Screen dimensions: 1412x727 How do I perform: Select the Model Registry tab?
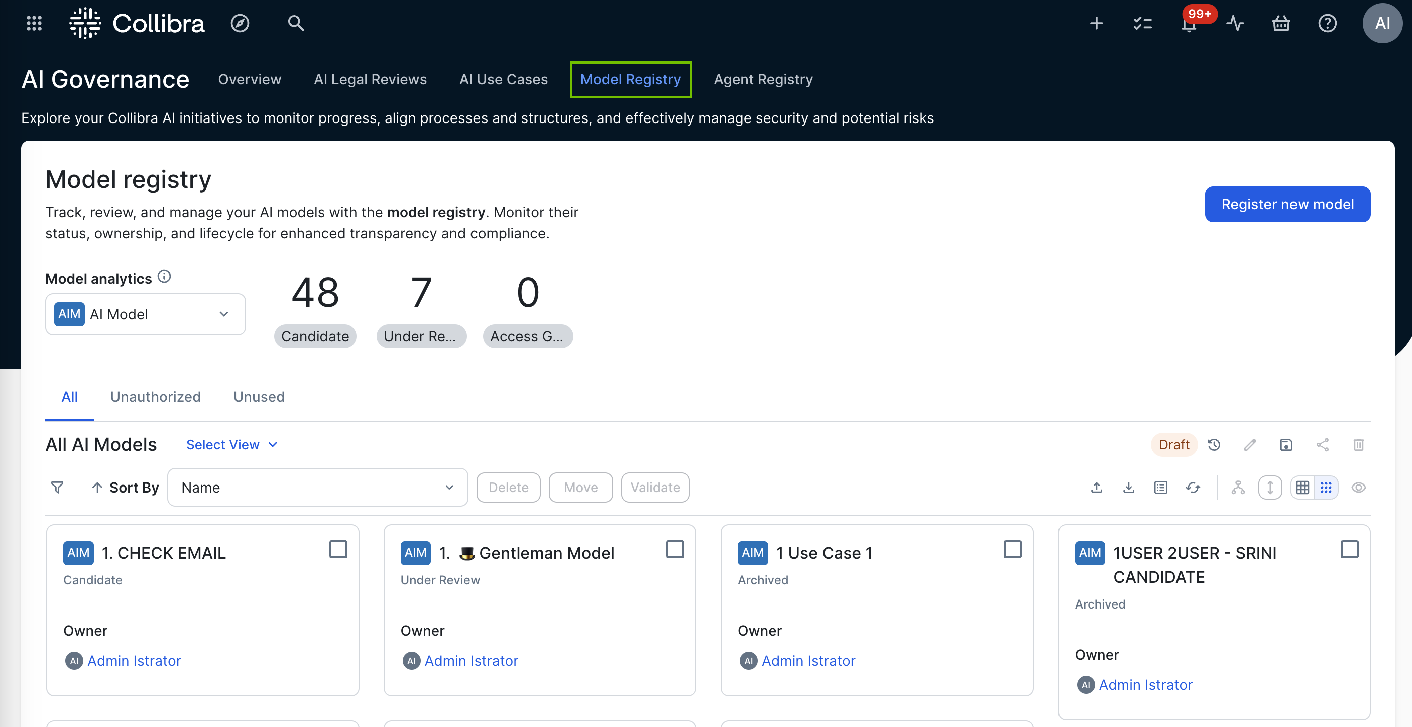click(630, 79)
